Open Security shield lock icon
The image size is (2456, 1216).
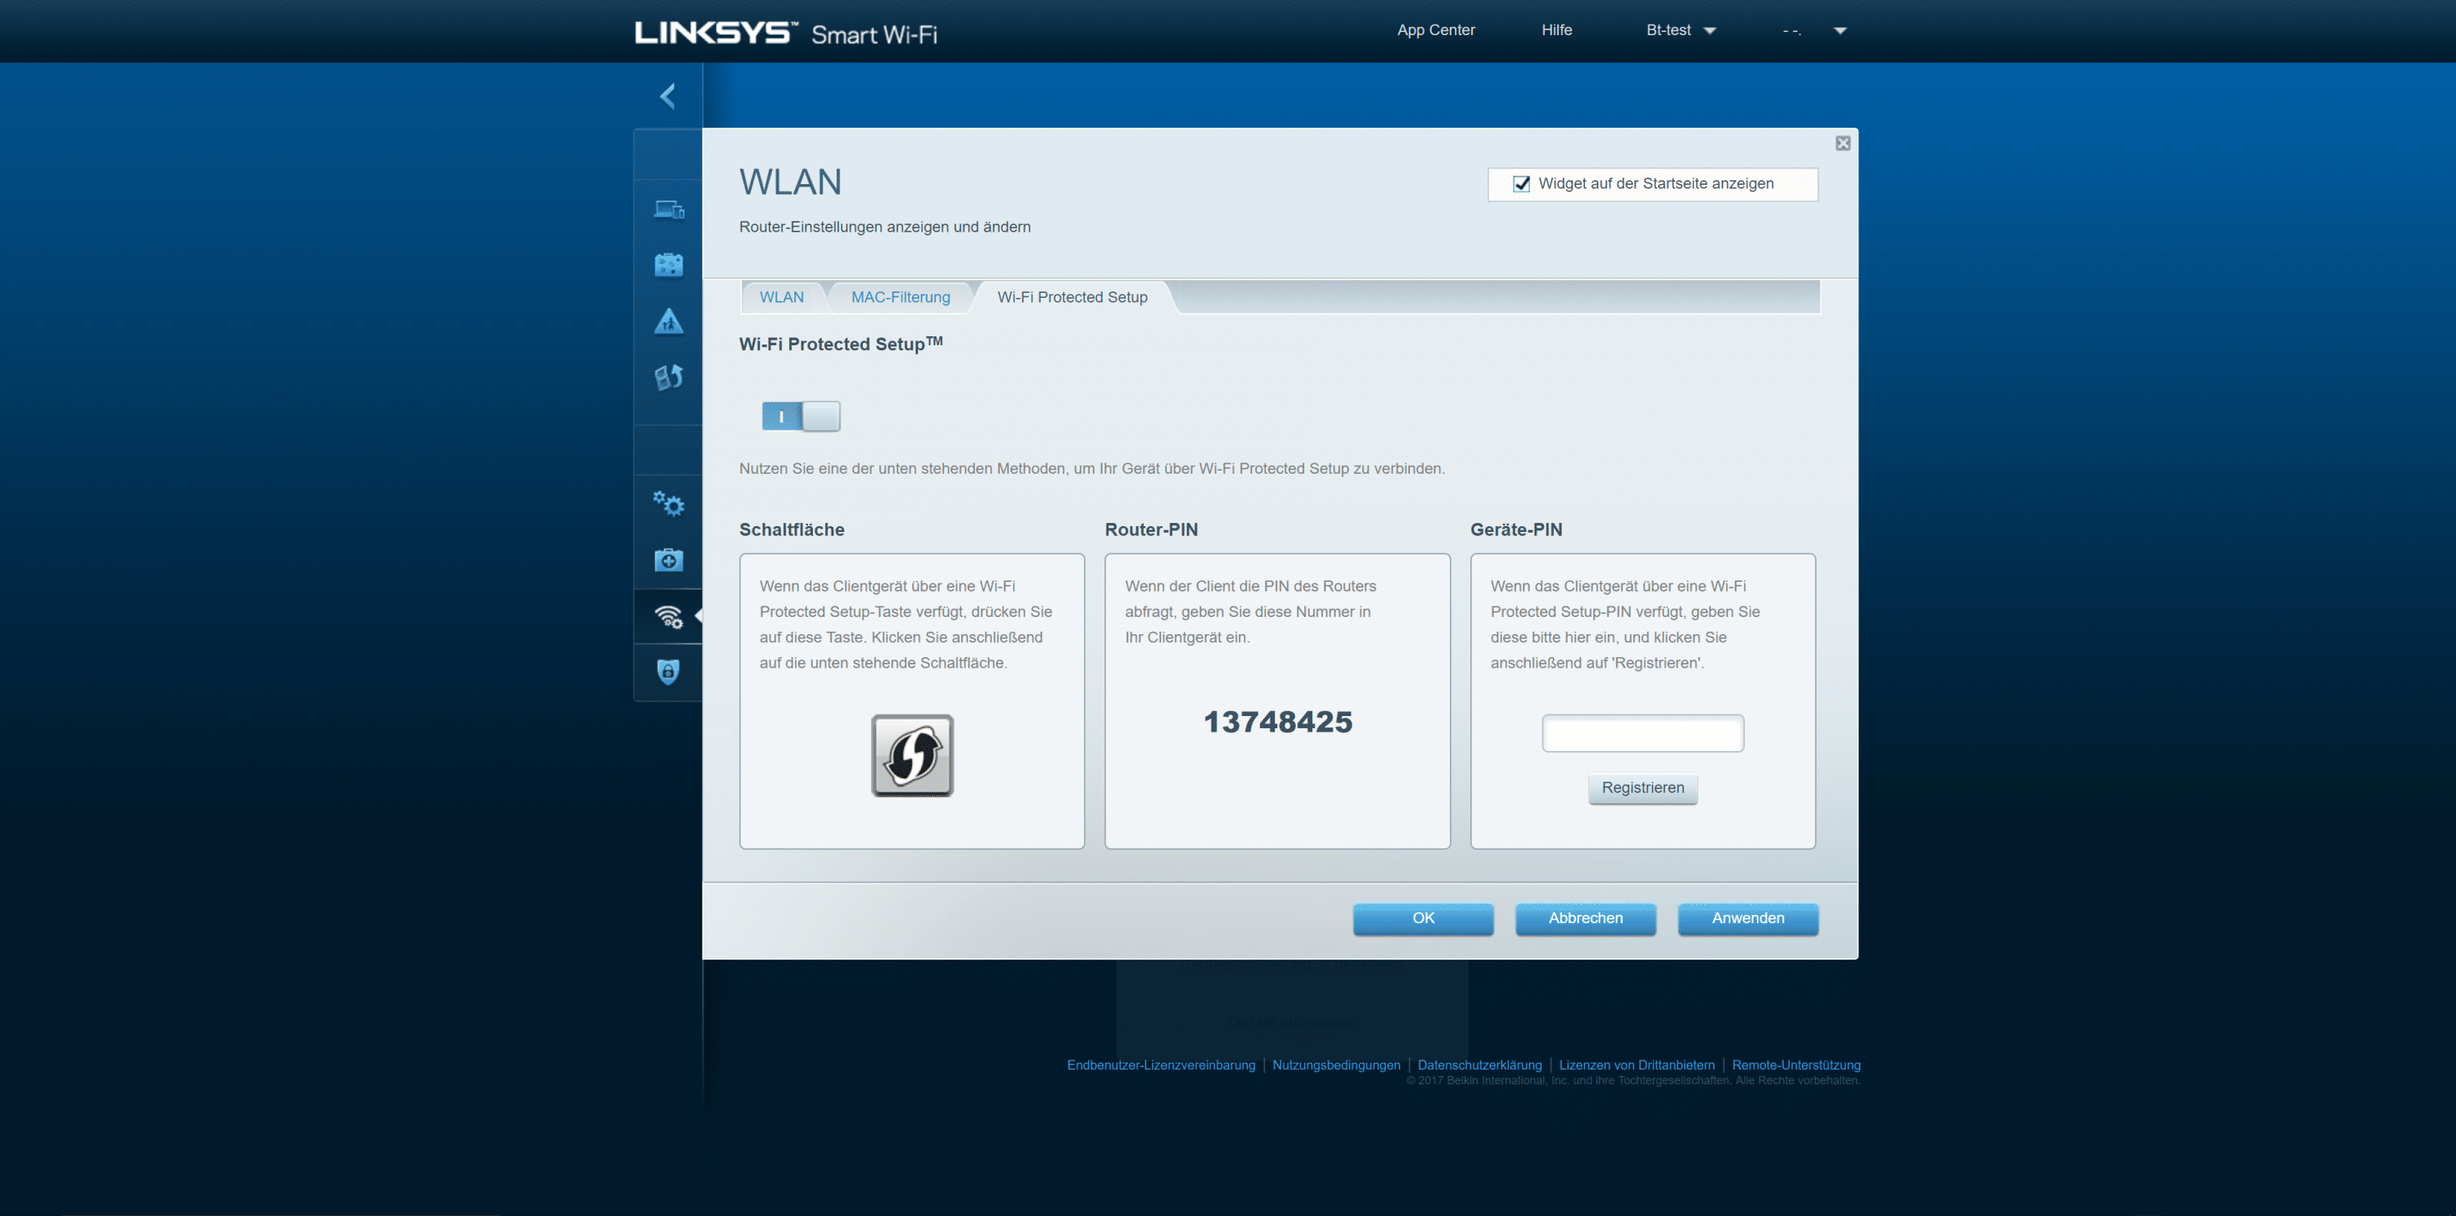(x=668, y=672)
